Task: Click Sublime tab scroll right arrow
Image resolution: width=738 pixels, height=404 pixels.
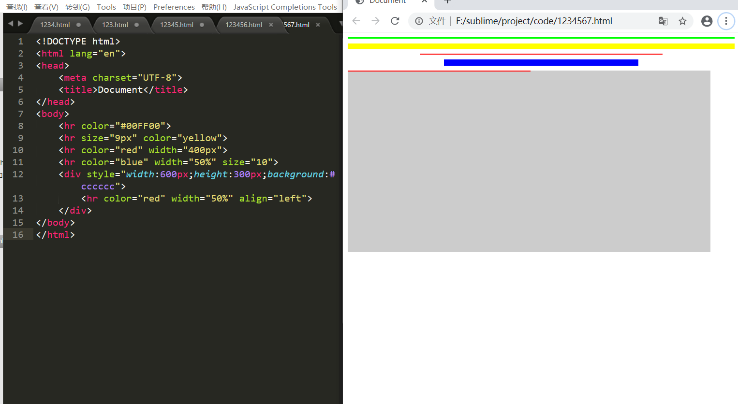Action: pyautogui.click(x=20, y=23)
